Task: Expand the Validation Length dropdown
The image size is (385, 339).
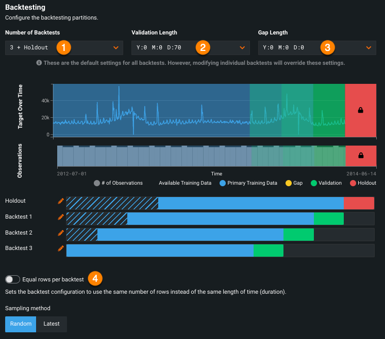Action: (x=190, y=48)
